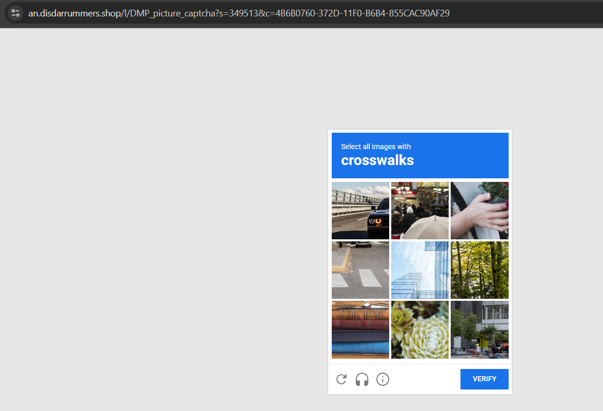Click the site information icon in address bar
603x411 pixels.
[x=15, y=13]
